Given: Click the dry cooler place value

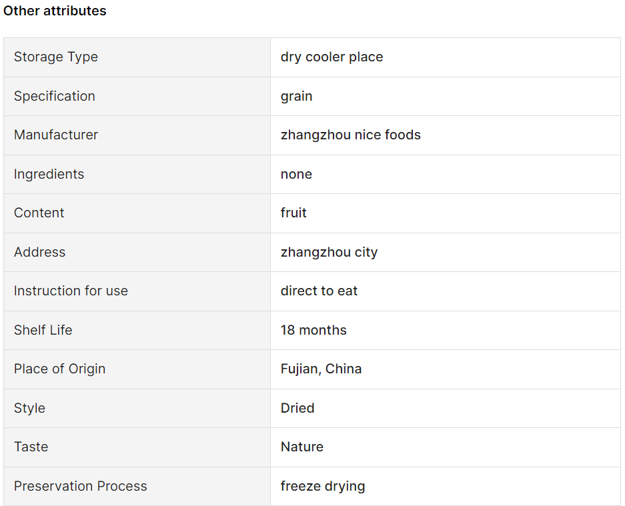Looking at the screenshot, I should [x=332, y=57].
